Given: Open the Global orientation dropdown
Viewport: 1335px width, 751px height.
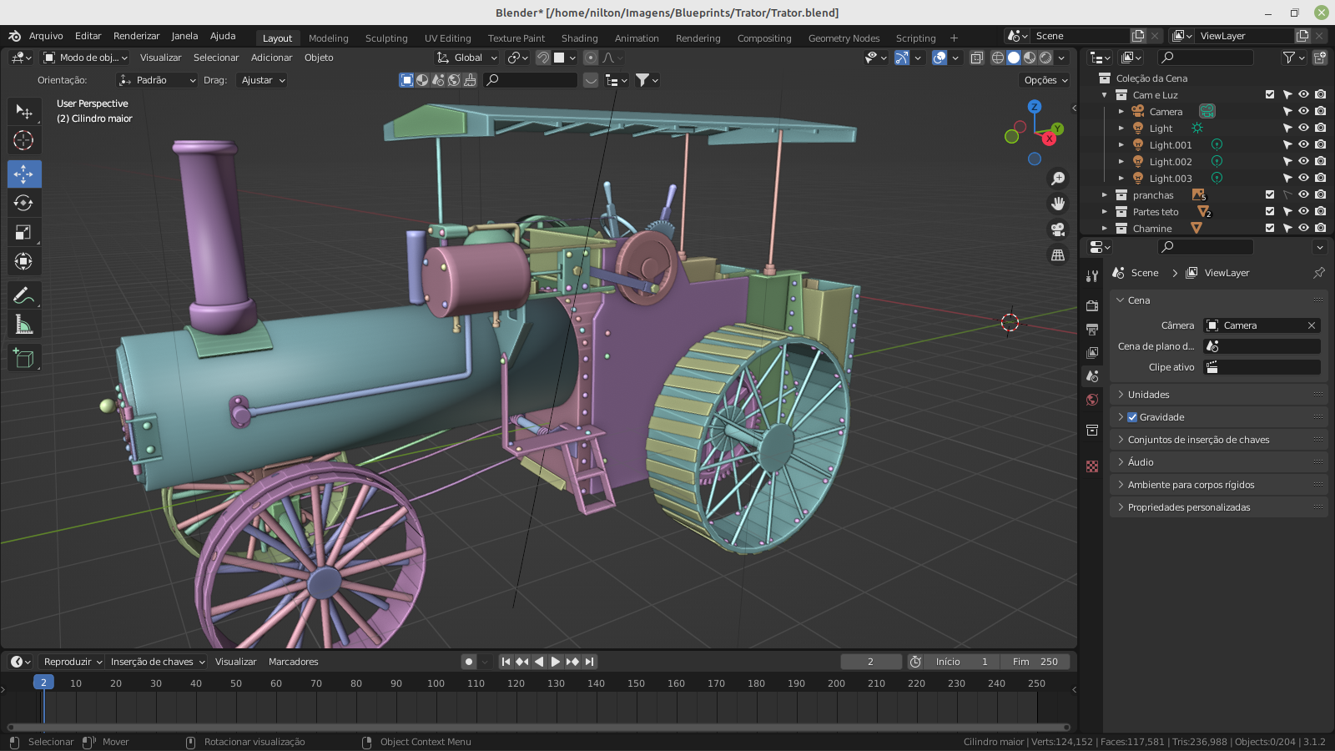Looking at the screenshot, I should click(467, 58).
